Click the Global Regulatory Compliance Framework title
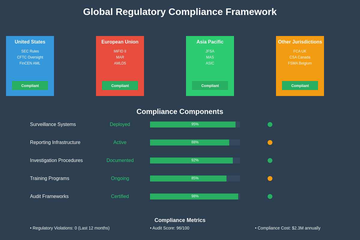 pos(180,12)
